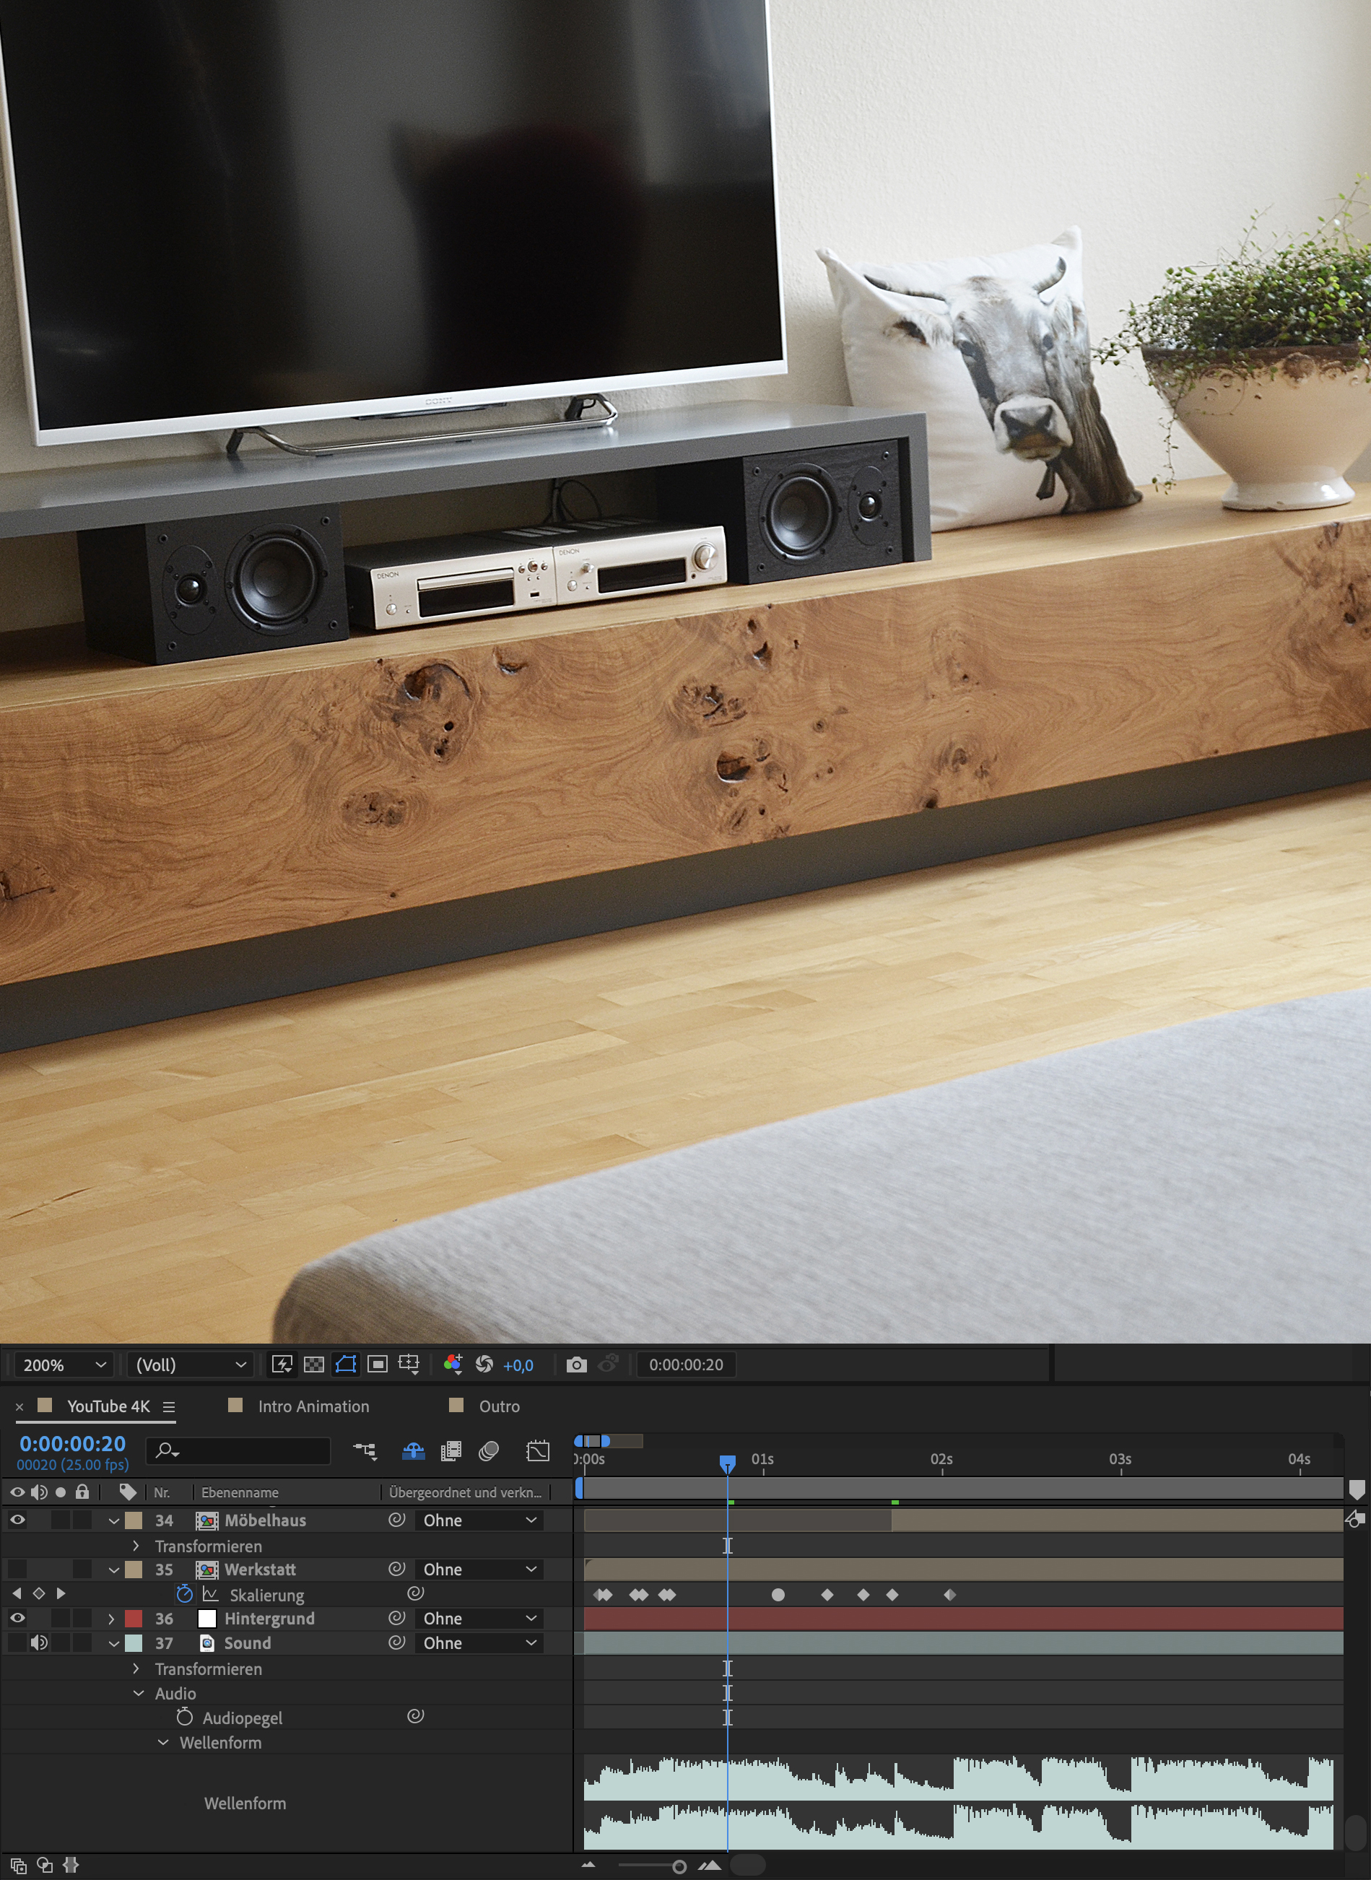Toggle solo box of the Hintergrund layer
The height and width of the screenshot is (1880, 1371).
[61, 1618]
